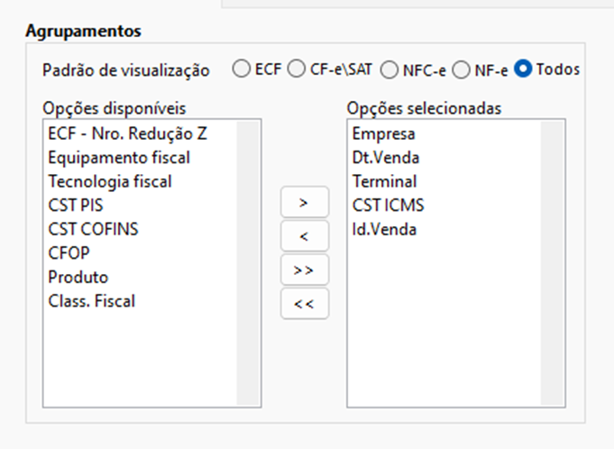Select Class. Fiscal list item
Viewport: 614px width, 449px height.
pos(92,301)
